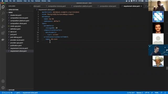Change the YAML language mode
This screenshot has width=168, height=94.
tap(156, 93)
